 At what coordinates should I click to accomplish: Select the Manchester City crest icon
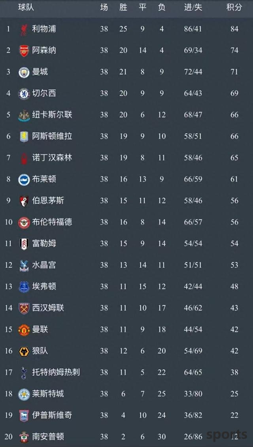(24, 72)
